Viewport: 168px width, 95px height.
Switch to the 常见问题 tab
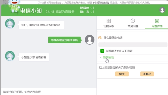click(x=133, y=23)
